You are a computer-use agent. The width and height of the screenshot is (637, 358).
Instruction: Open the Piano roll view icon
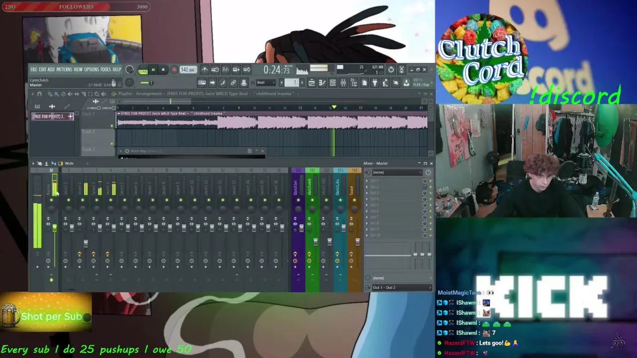(x=322, y=83)
